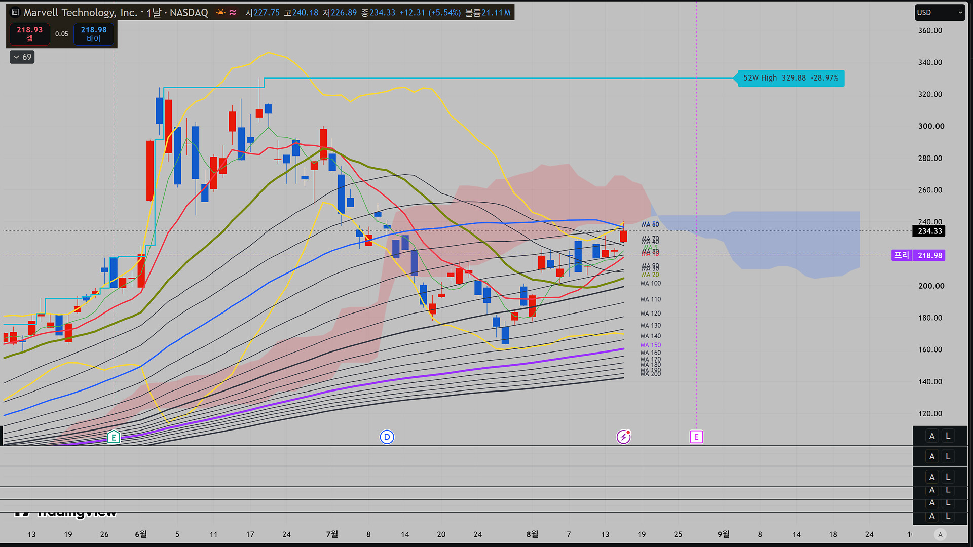The image size is (973, 547).
Task: Click the 9월 label on the time axis
Action: 724,534
